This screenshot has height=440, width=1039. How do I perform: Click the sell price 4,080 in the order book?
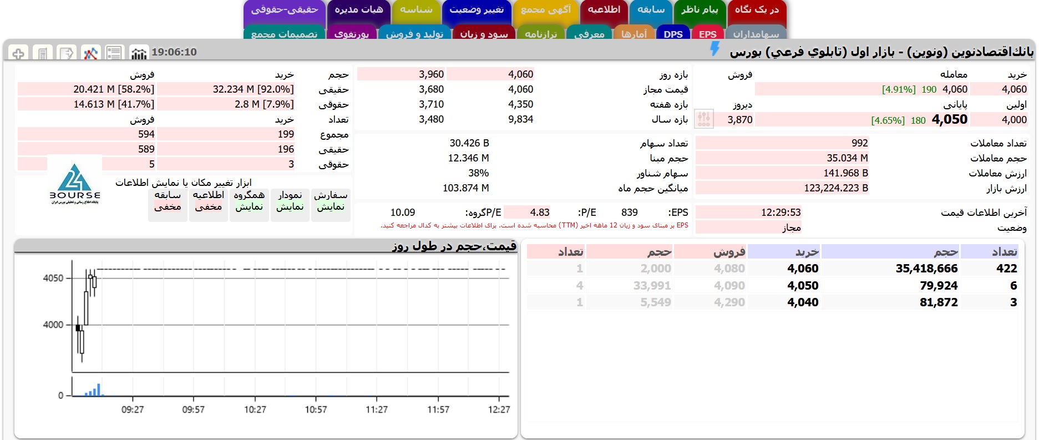pos(729,269)
